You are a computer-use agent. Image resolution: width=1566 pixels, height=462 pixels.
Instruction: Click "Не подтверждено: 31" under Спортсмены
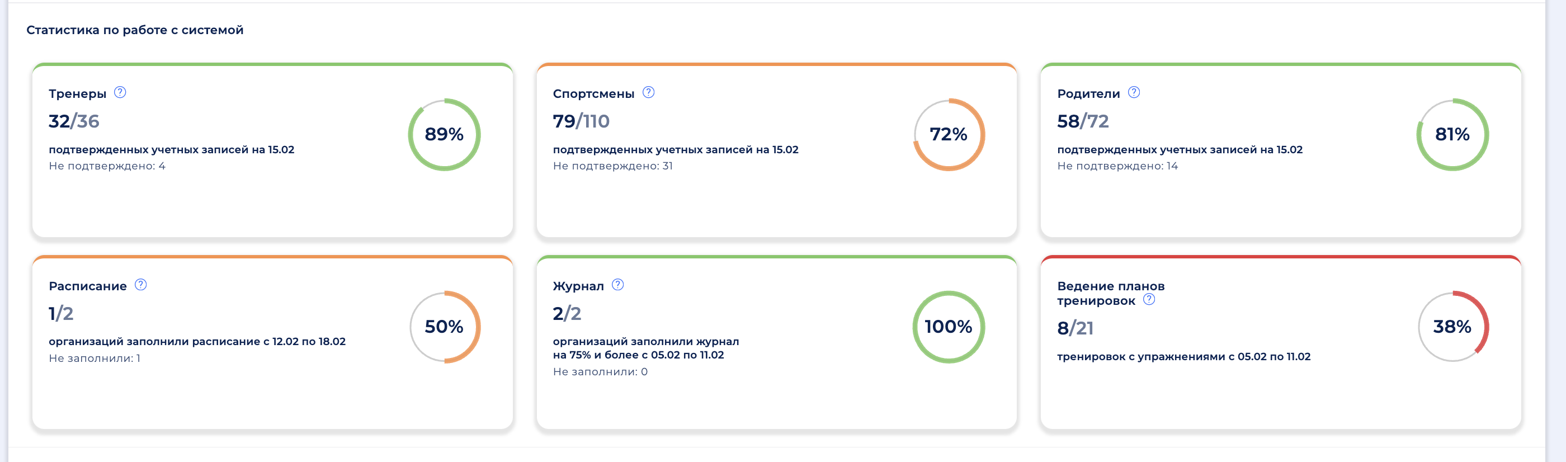point(612,166)
